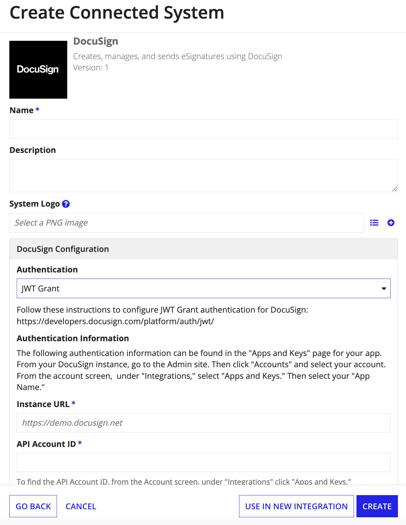Click the JWT developers.docusign.com URL text
Viewport: 406px width, 525px height.
pyautogui.click(x=115, y=321)
